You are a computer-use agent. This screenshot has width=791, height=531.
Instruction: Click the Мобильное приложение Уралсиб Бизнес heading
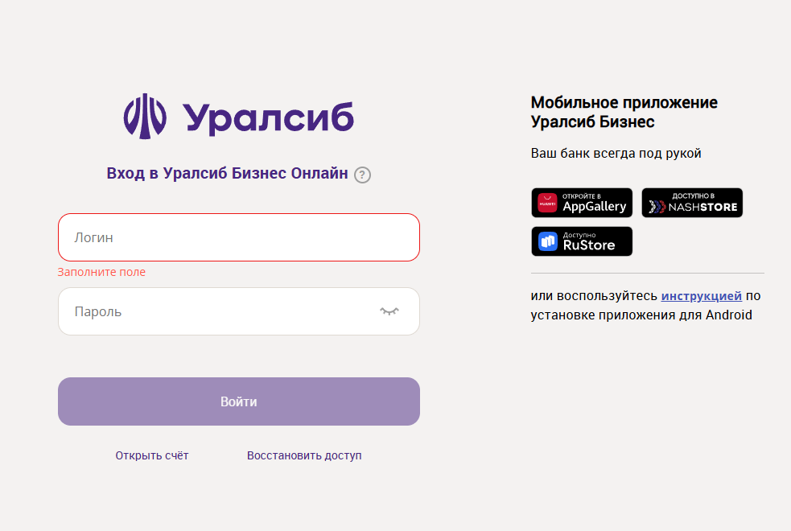tap(624, 112)
